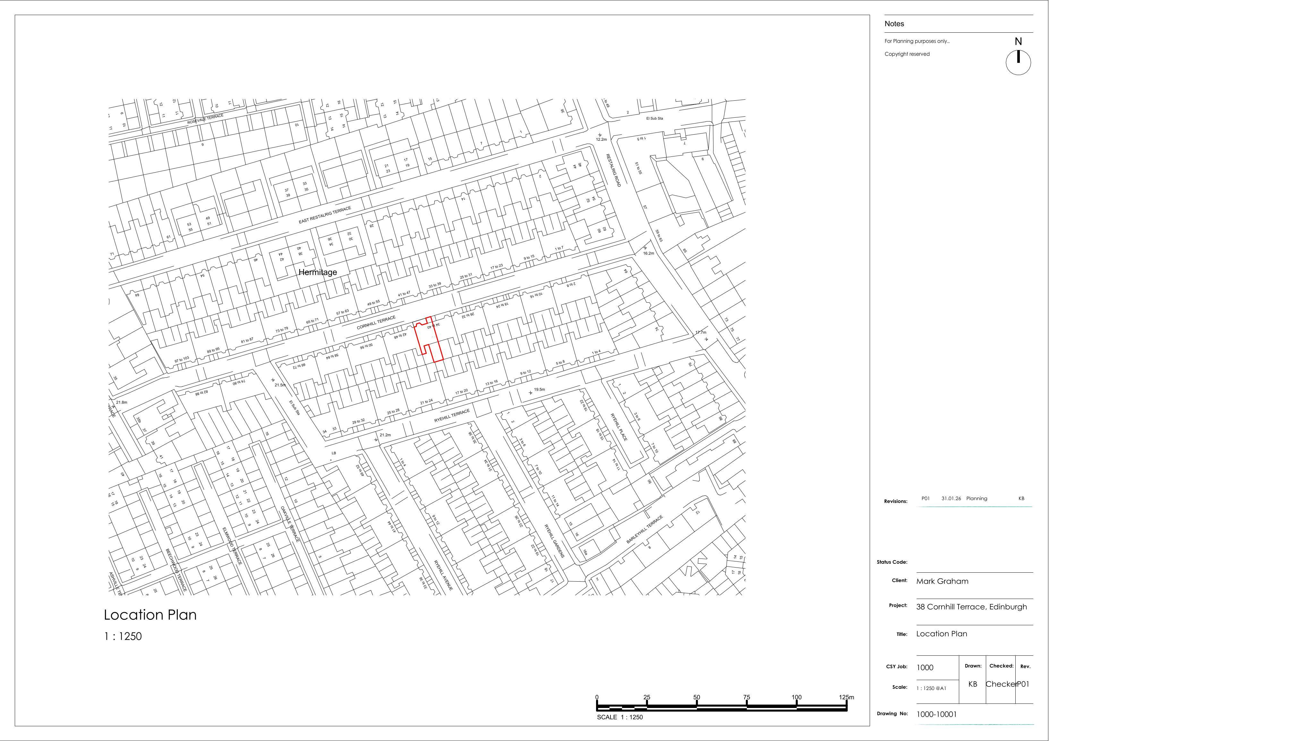Viewport: 1314px width, 741px height.
Task: Select 'For Planning purposes only..' note
Action: click(917, 41)
